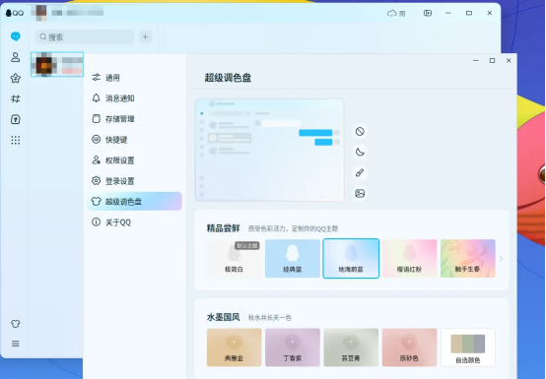Close the main QQ window
The image size is (546, 379).
coord(490,13)
